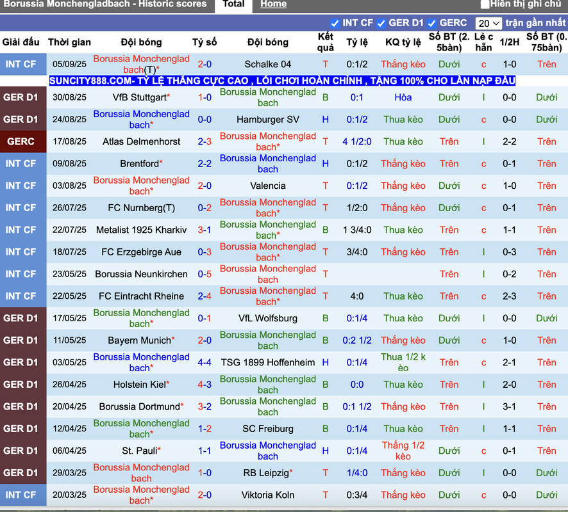
Task: Click the date 11/05/25
Action: click(x=69, y=340)
